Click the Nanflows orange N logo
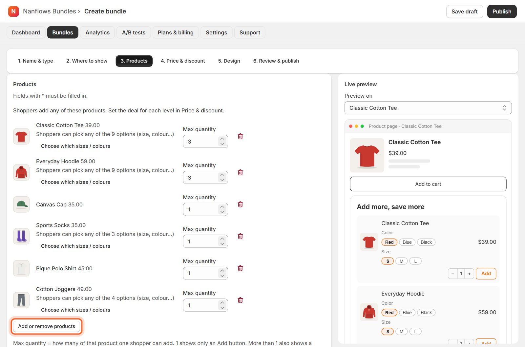This screenshot has height=347, width=525. [13, 11]
